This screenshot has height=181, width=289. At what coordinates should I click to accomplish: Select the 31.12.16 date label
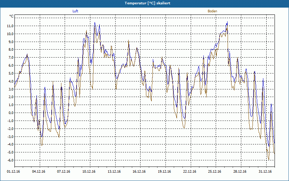click(x=266, y=172)
